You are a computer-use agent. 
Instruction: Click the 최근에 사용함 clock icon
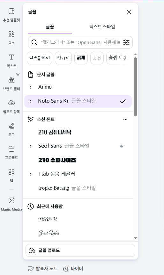point(31,206)
